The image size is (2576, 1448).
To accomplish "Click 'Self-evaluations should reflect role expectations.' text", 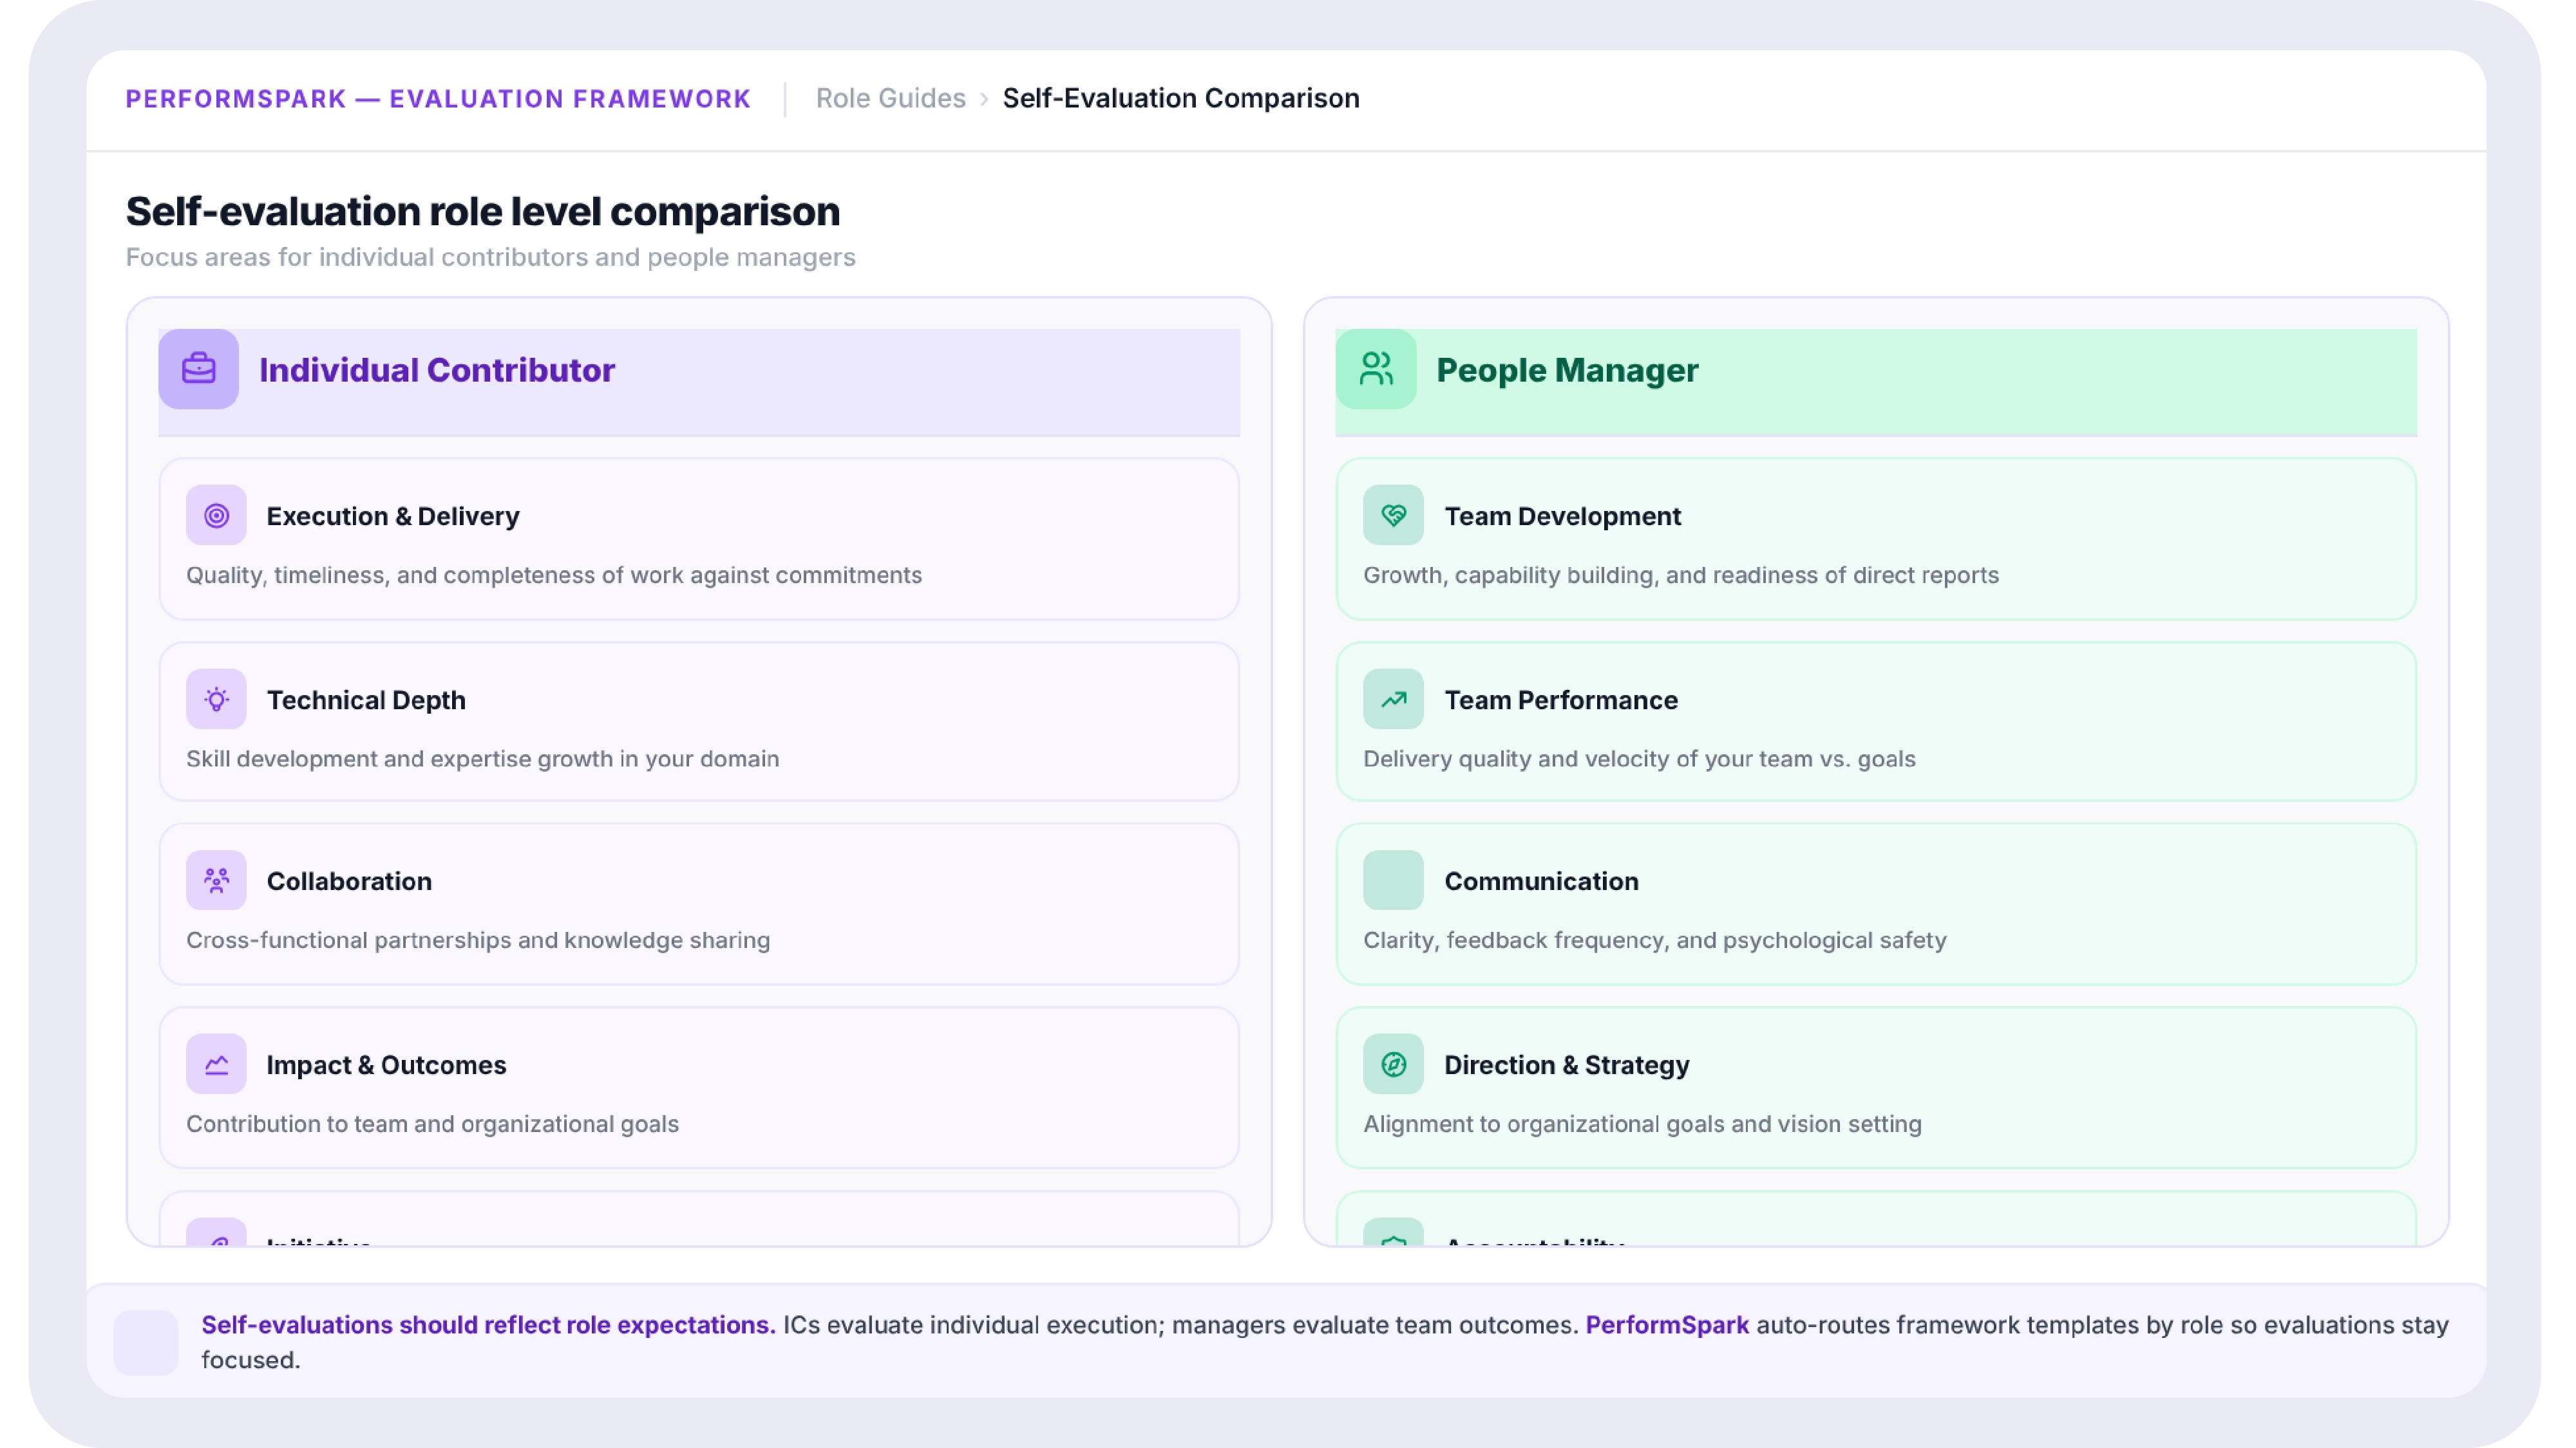I will (x=488, y=1325).
